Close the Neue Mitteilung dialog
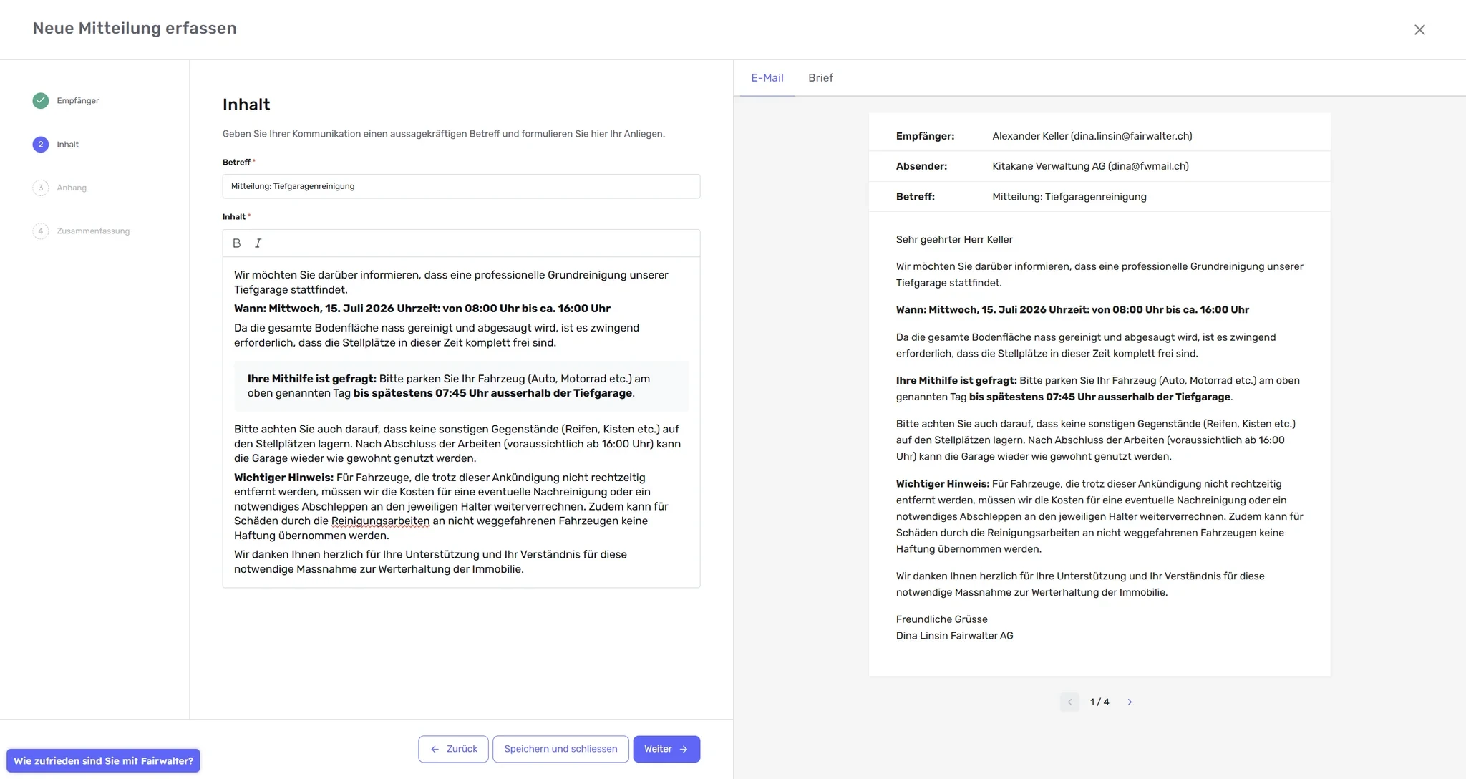Screen dimensions: 1466x779 [1419, 29]
